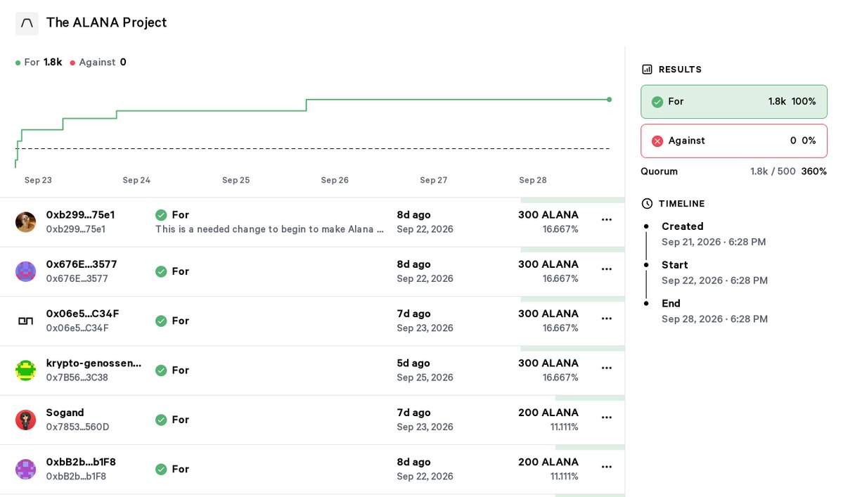Click the Sep 28, 2026 · 6:28 PM date
843x497 pixels.
[714, 319]
